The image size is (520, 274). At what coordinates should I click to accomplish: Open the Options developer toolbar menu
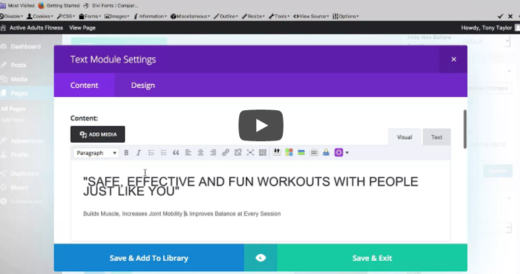pos(346,17)
